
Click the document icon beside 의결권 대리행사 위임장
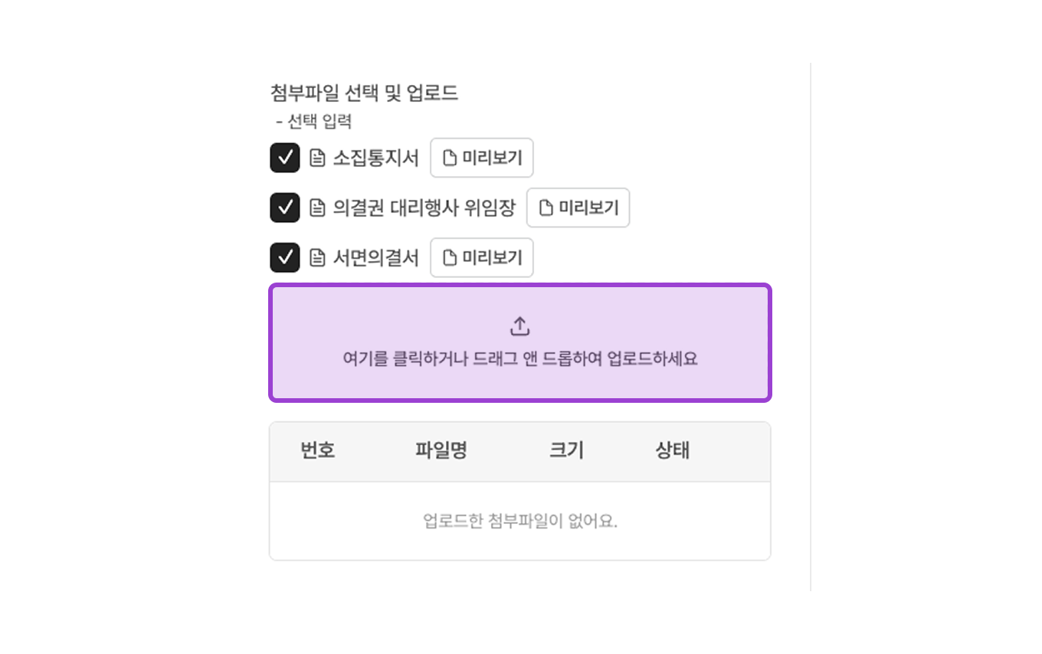318,208
